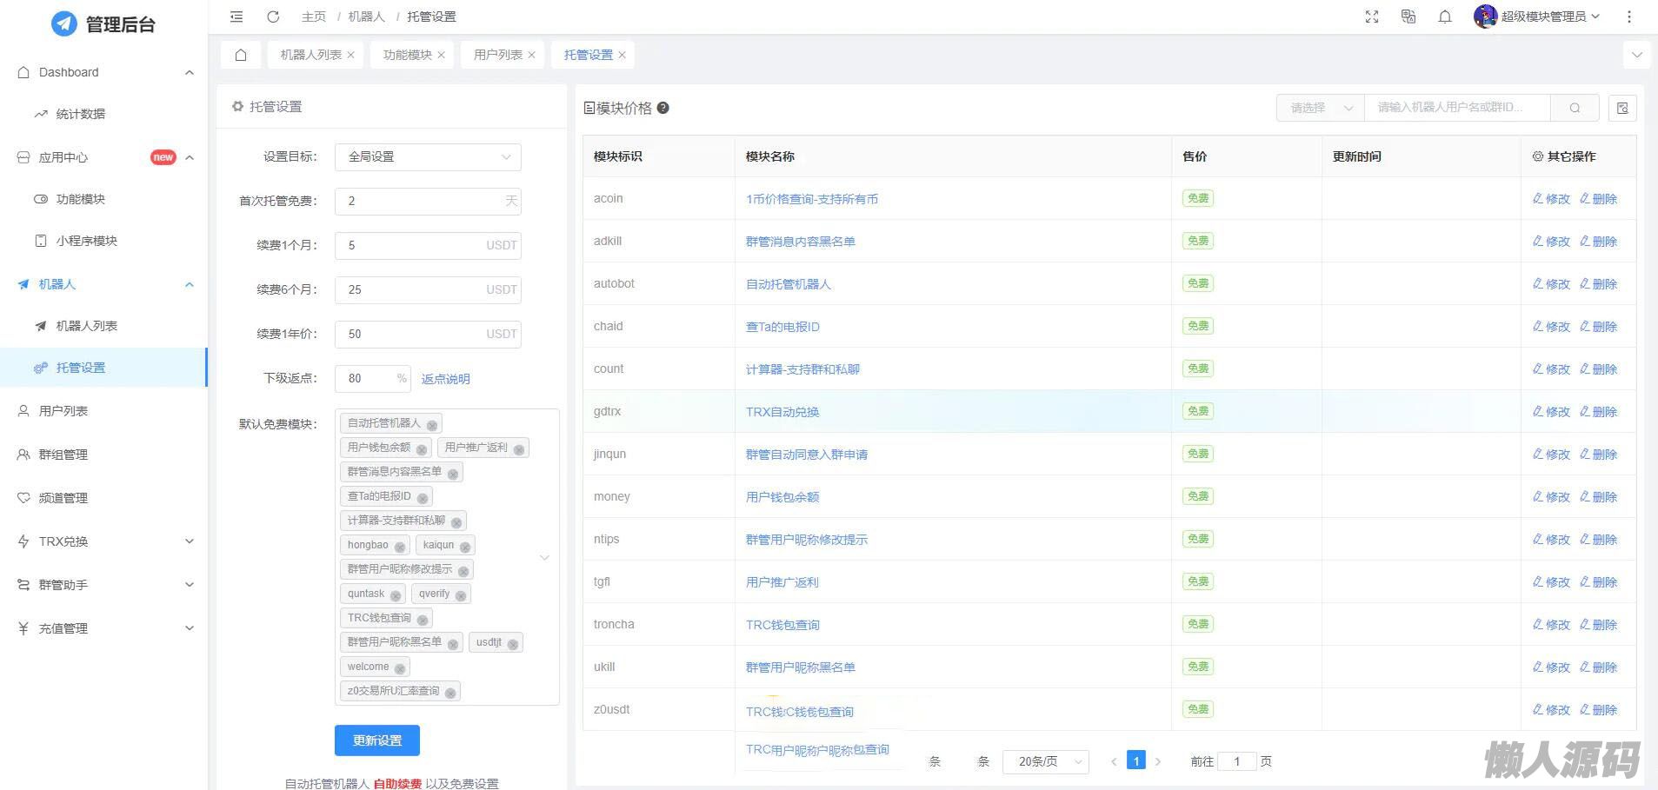Open 群组管理 in the sidebar
Screen dimensions: 1658x790
click(x=63, y=455)
